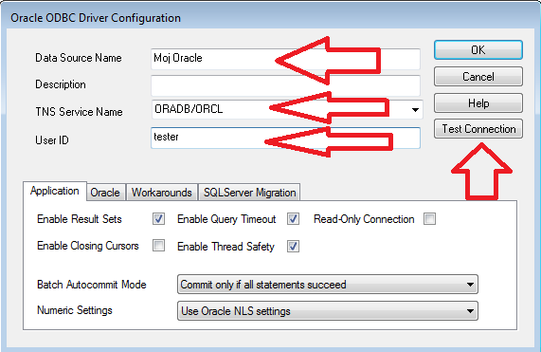The height and width of the screenshot is (352, 541).
Task: Open Help for the driver configuration
Action: (x=478, y=102)
